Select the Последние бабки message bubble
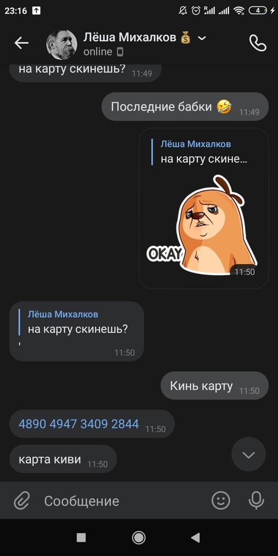Image resolution: width=278 pixels, height=556 pixels. pos(185,107)
